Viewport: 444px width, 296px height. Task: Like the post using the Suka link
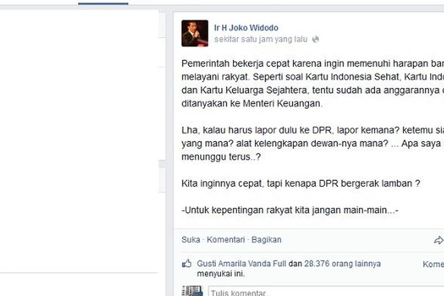pyautogui.click(x=191, y=240)
